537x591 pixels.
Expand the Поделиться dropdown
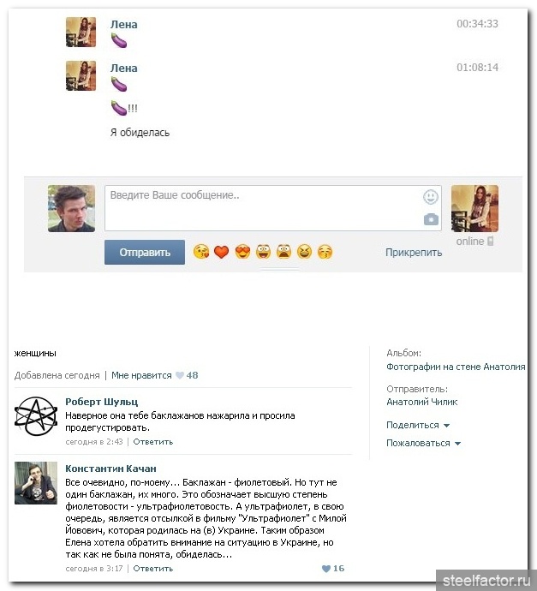point(418,425)
